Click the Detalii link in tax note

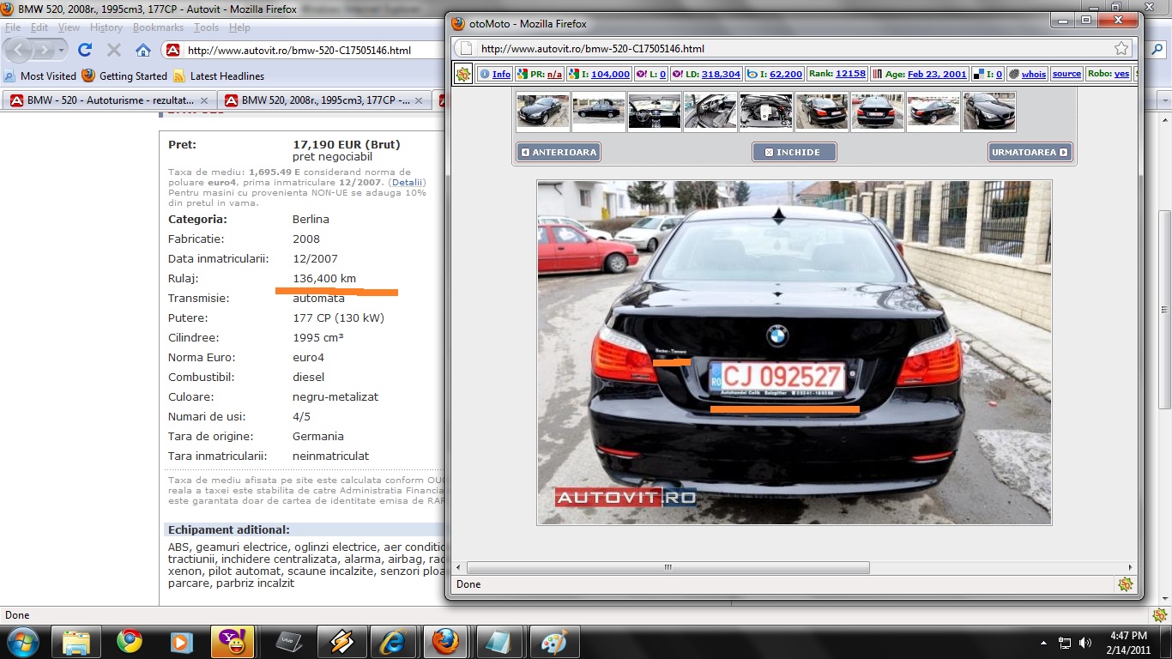pos(408,182)
